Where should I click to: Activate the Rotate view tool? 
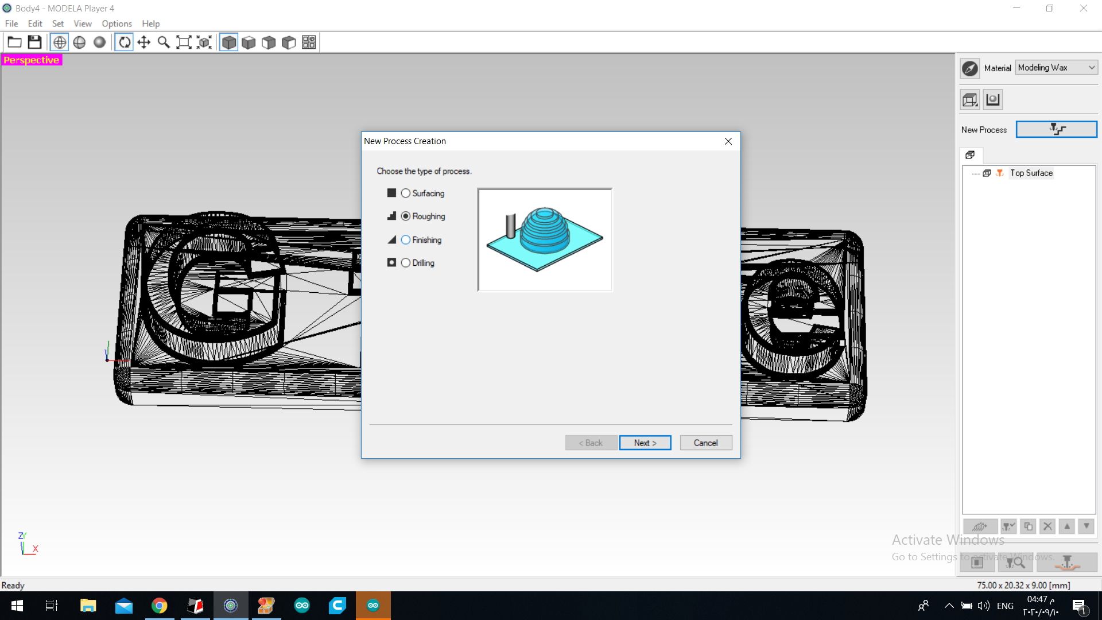click(124, 42)
